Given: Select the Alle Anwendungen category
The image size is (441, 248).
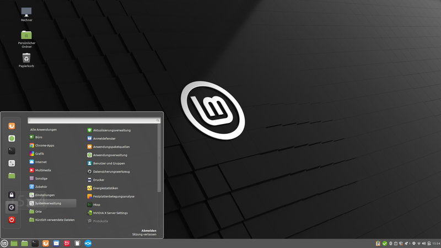Looking at the screenshot, I should click(x=44, y=130).
